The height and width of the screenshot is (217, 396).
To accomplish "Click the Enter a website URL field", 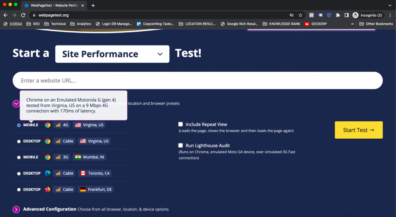I will (197, 81).
